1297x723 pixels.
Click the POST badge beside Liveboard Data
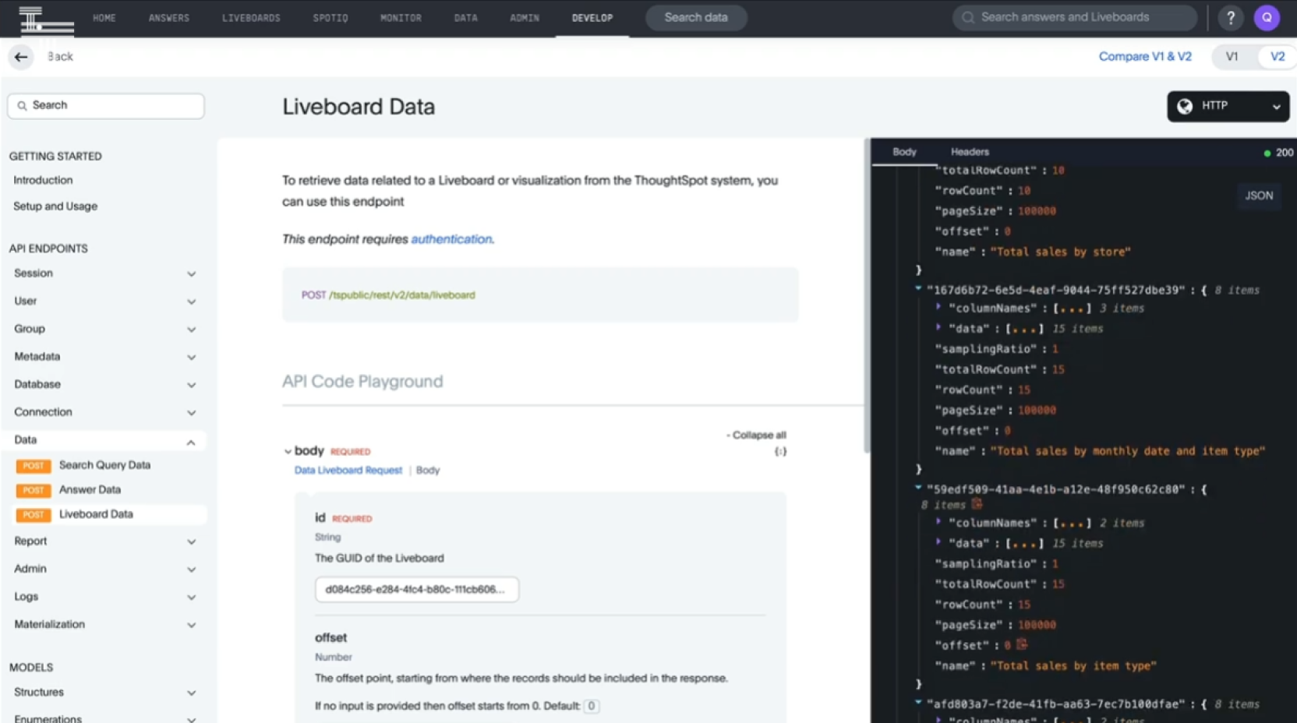(33, 514)
